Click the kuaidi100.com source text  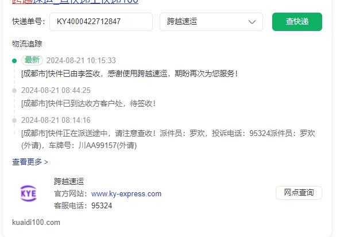36,222
